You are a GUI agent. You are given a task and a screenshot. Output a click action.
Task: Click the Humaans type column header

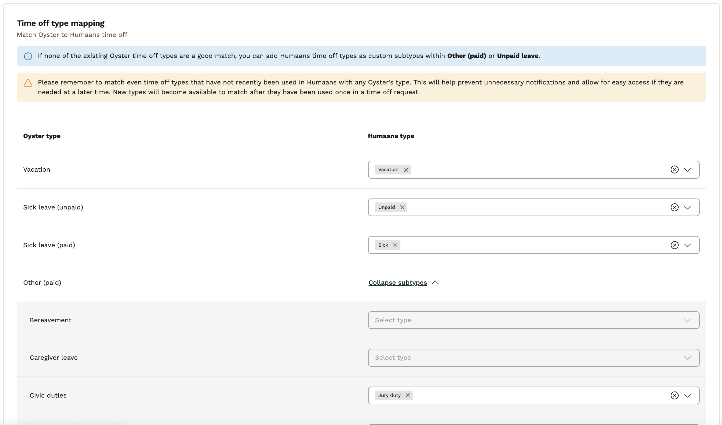coord(391,136)
